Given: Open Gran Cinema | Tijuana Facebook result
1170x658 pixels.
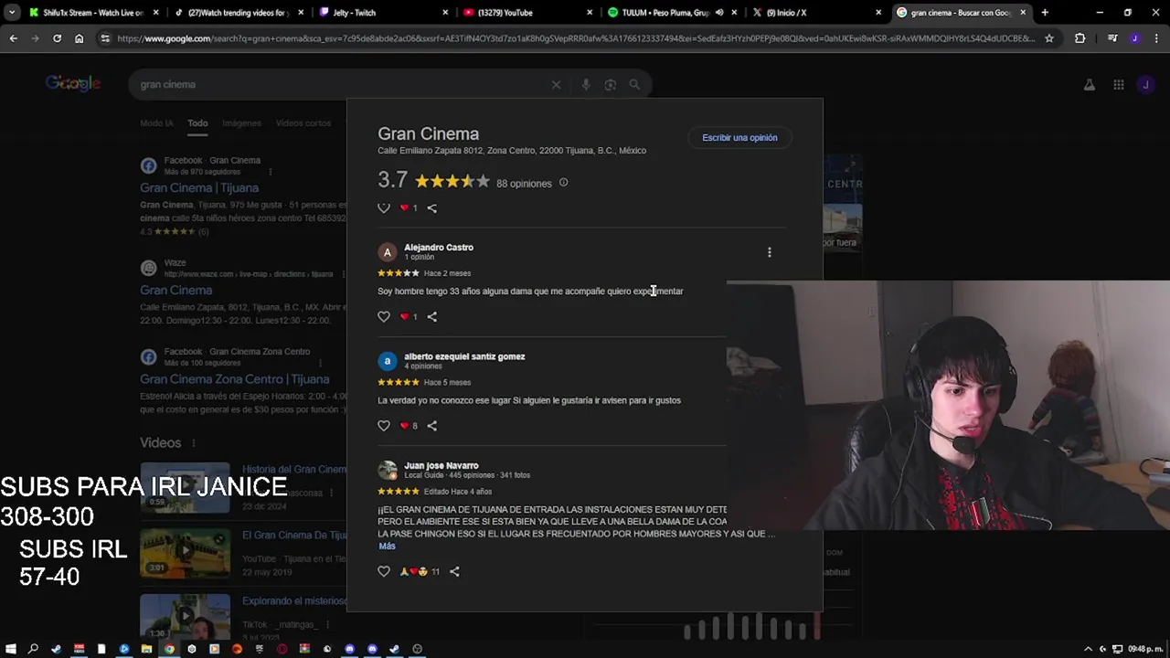Looking at the screenshot, I should pyautogui.click(x=199, y=187).
